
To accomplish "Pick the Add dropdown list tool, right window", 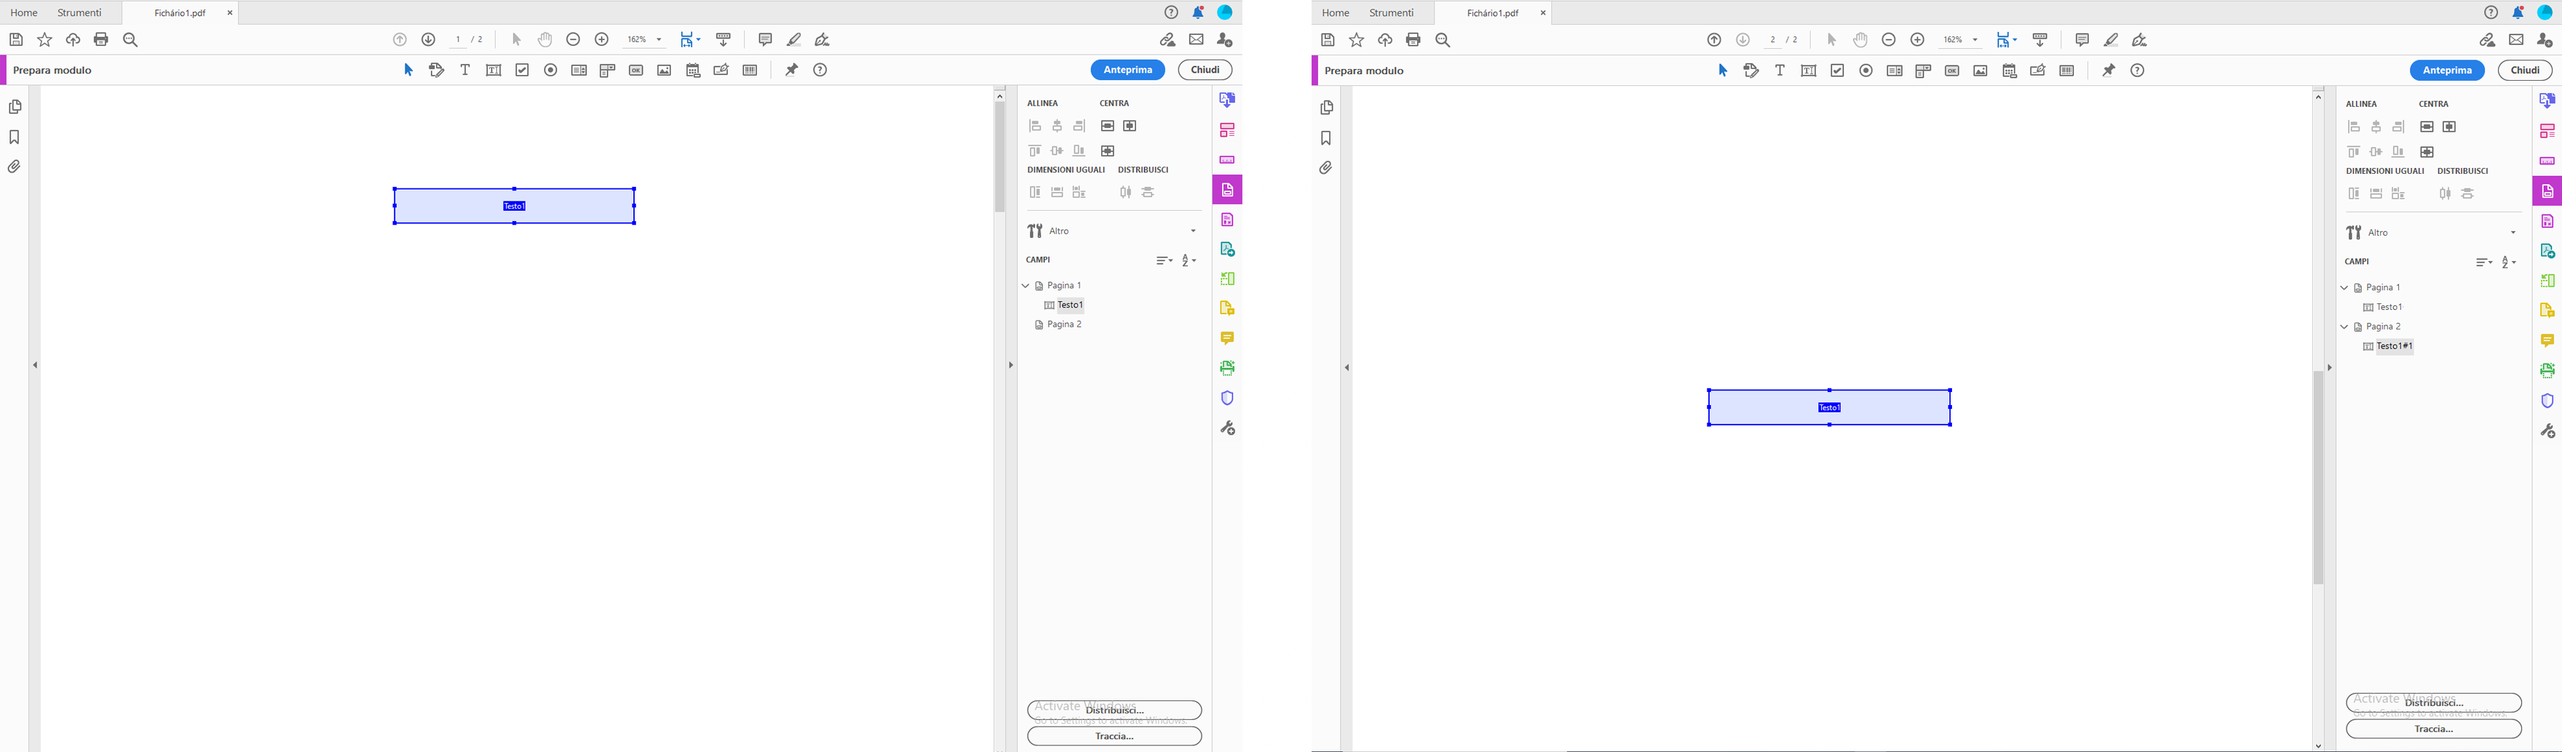I will click(1924, 71).
